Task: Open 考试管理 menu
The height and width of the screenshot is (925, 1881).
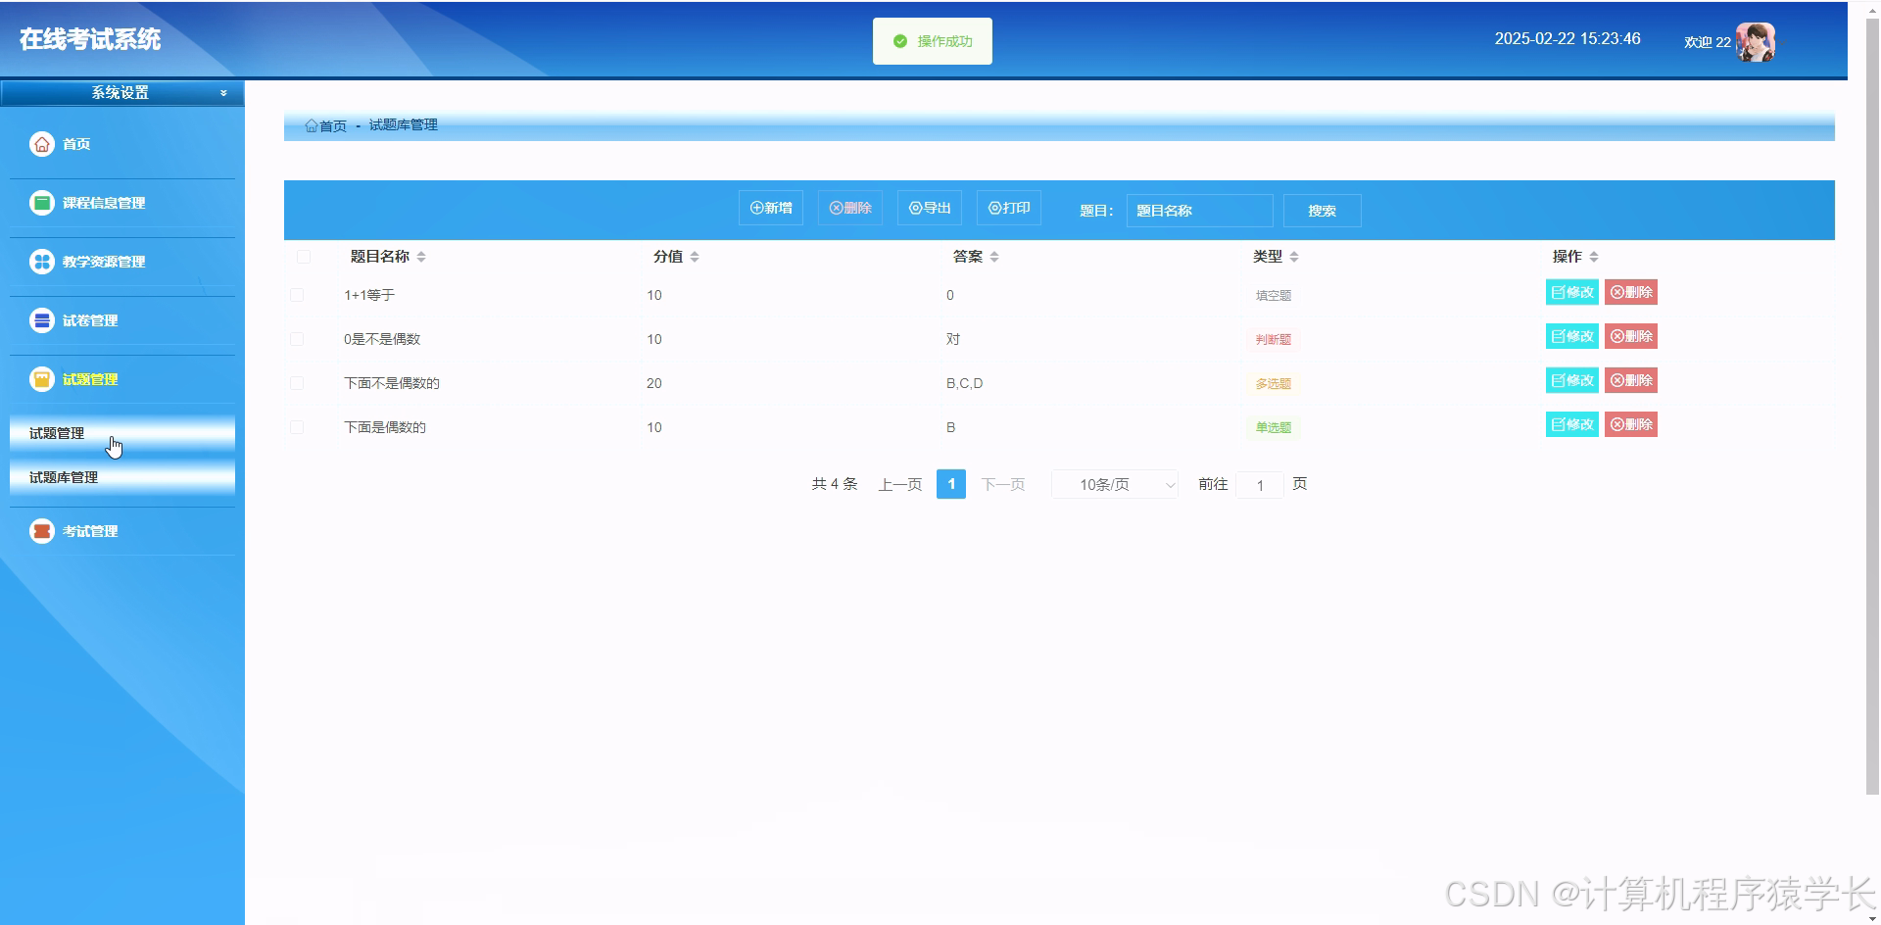Action: (x=90, y=531)
